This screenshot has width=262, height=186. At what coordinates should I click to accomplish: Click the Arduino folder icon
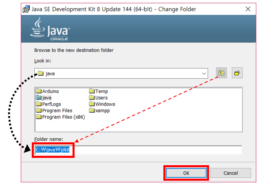[39, 91]
